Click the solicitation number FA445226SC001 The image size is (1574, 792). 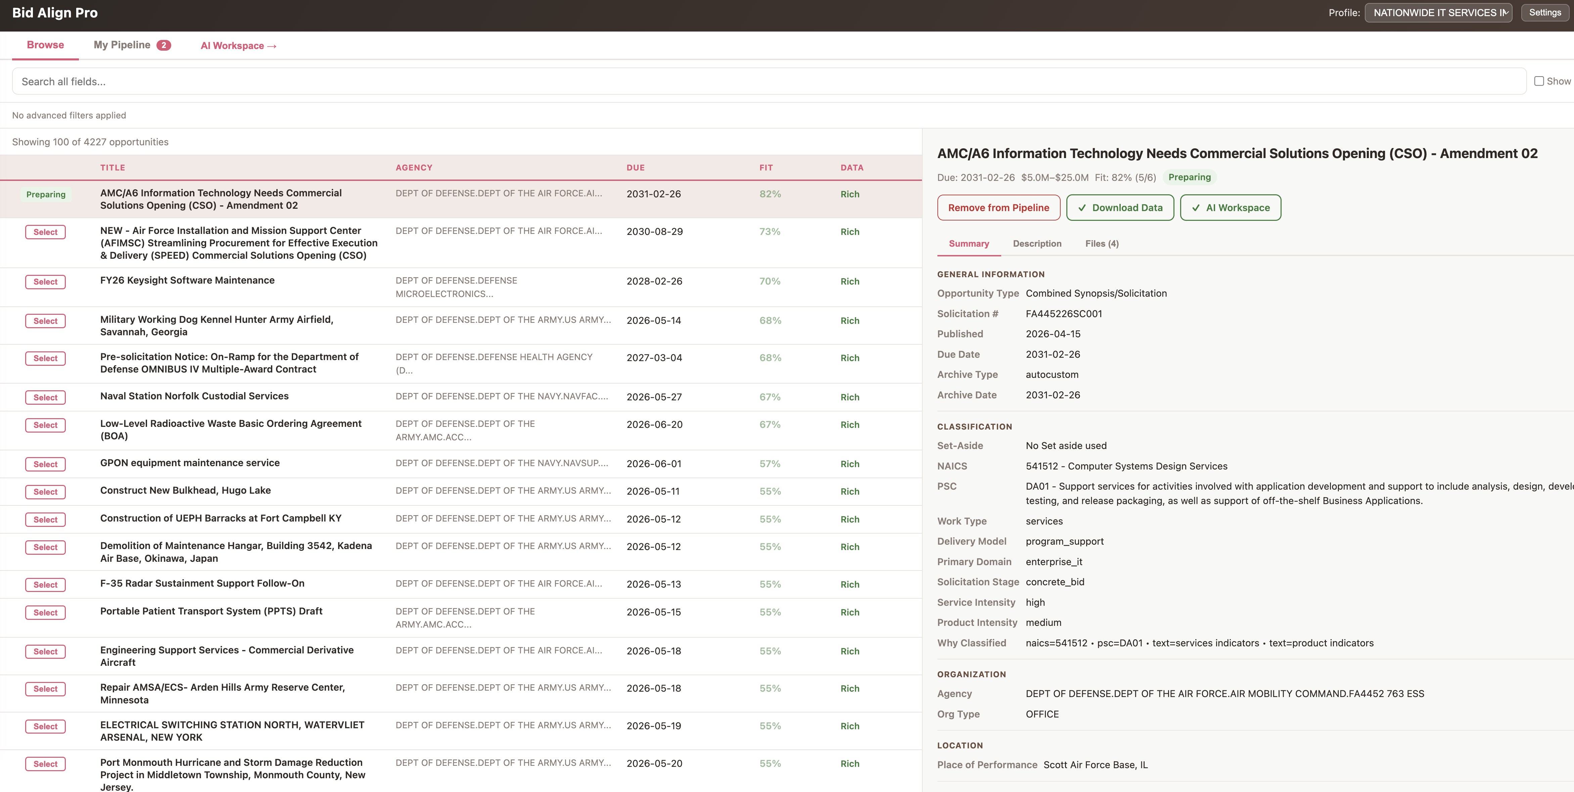tap(1064, 314)
